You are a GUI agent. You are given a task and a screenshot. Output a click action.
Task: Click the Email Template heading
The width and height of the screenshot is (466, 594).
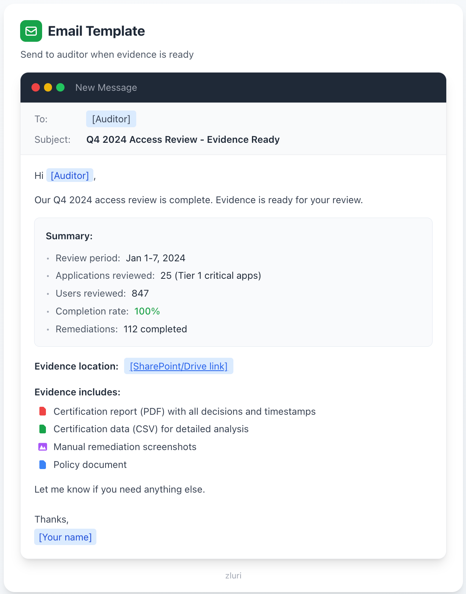(96, 31)
